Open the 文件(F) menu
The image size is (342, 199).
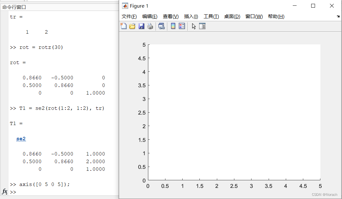pyautogui.click(x=129, y=17)
